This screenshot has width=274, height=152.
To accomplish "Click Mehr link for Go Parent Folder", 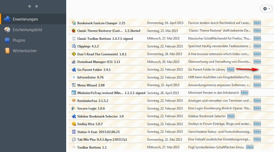I will 231,70.
